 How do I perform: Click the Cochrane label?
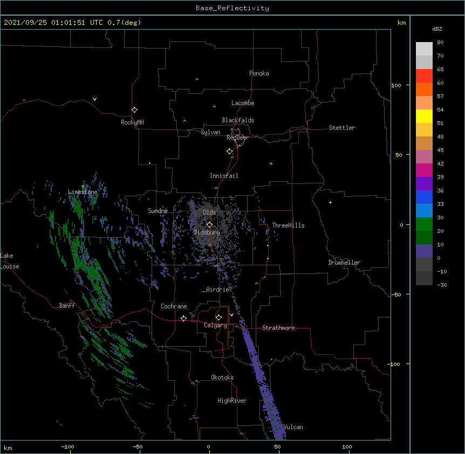(x=174, y=306)
